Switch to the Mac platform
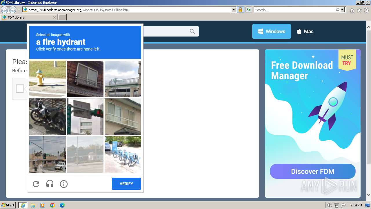Screen dimensions: 371x209 click(x=305, y=31)
